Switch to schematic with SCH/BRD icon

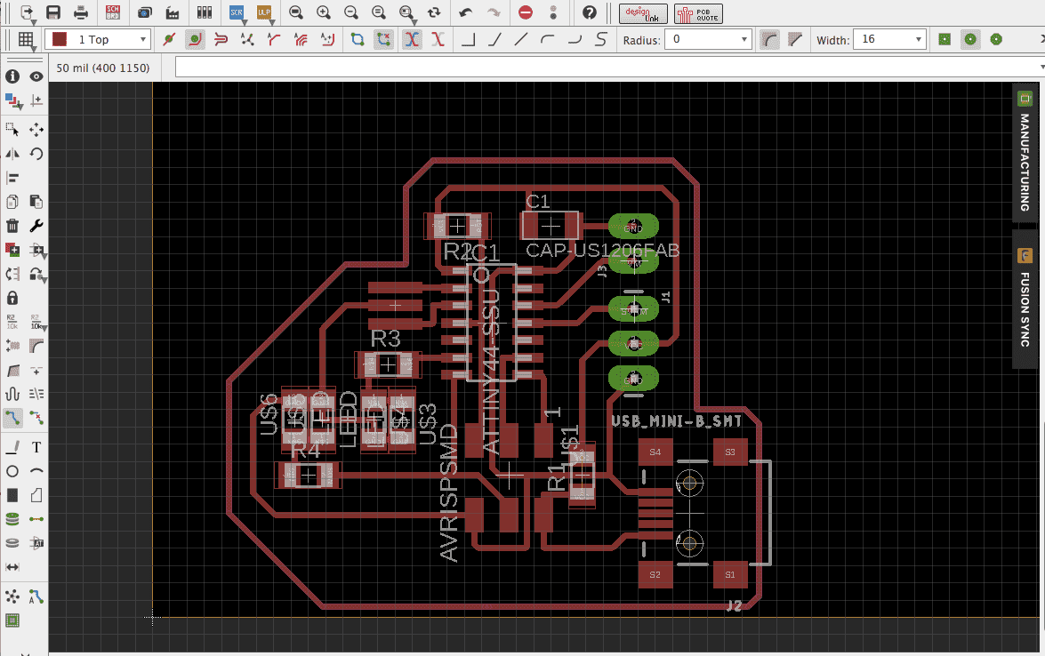click(x=113, y=12)
